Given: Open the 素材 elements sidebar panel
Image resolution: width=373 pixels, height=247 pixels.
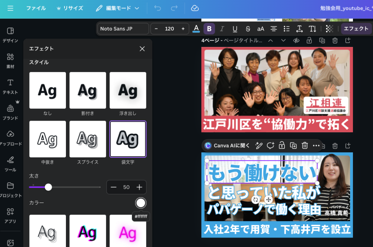Looking at the screenshot, I should (10, 60).
